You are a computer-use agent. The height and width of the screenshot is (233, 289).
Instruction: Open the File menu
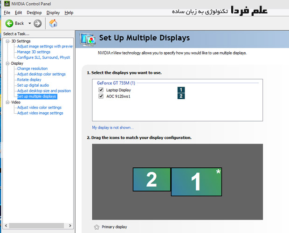tap(7, 13)
